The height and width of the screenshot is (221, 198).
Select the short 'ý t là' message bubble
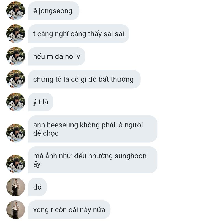click(x=40, y=102)
